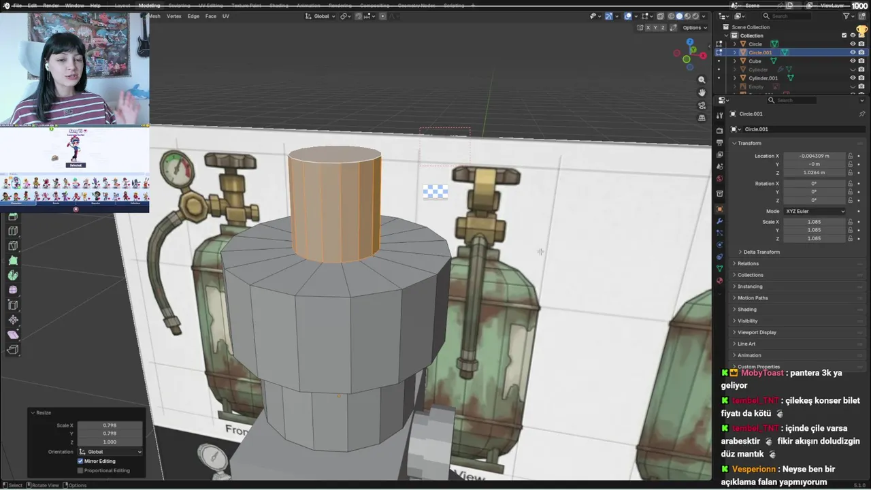Expand the Relations panel
This screenshot has width=871, height=490.
[x=748, y=263]
